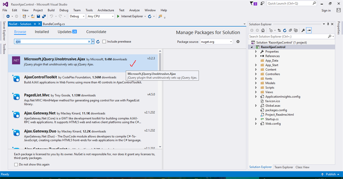Refresh the NuGet package search results
This screenshot has height=179, width=343.
click(x=98, y=41)
